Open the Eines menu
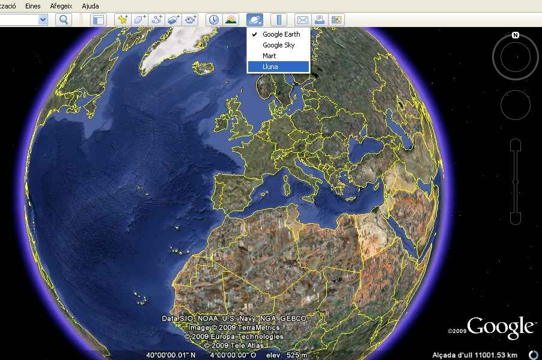542x360 pixels. (33, 5)
